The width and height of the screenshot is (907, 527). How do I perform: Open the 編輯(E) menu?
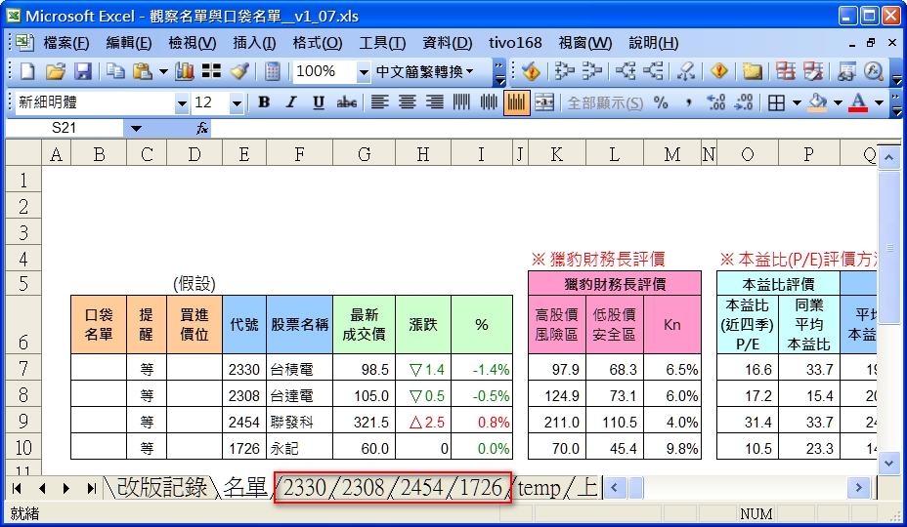128,43
